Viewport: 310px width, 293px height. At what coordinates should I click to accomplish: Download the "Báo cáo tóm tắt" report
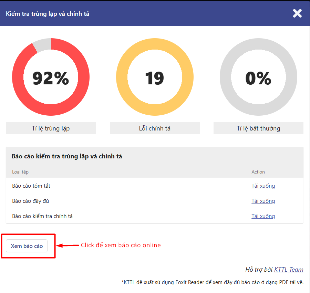(x=263, y=186)
